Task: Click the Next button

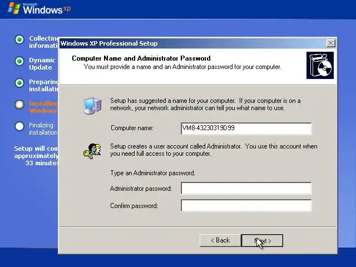Action: point(262,240)
